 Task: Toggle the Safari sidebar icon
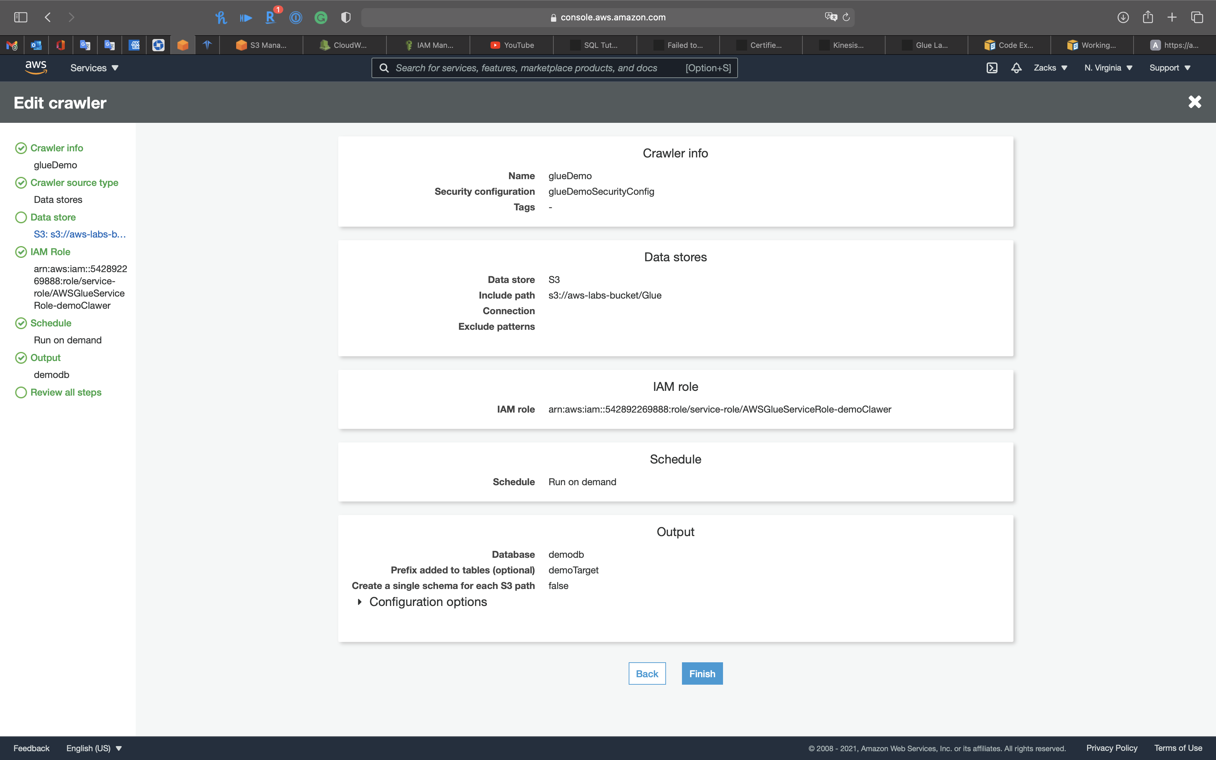21,17
